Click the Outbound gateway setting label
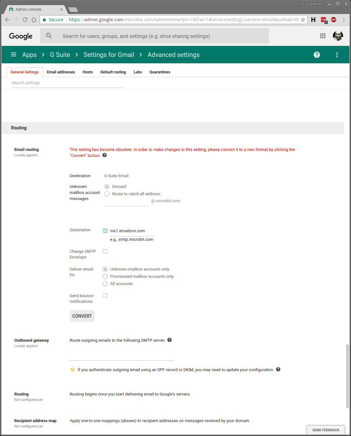This screenshot has height=436, width=351. click(32, 340)
